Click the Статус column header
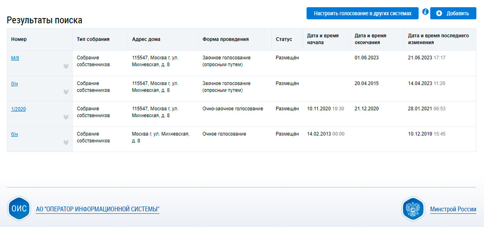484x227 pixels. click(x=284, y=40)
